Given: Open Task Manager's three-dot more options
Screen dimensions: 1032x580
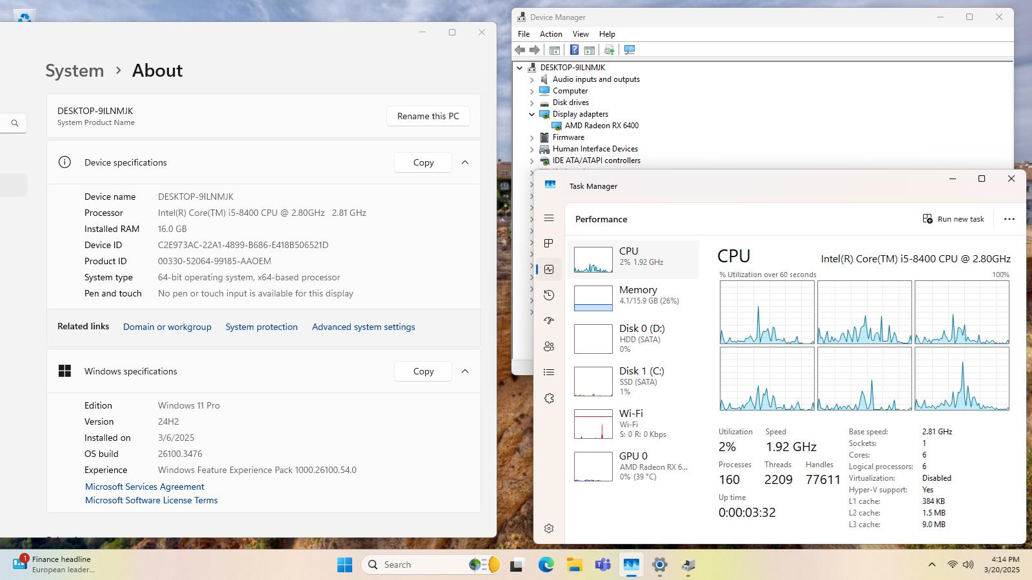Looking at the screenshot, I should click(x=1009, y=219).
